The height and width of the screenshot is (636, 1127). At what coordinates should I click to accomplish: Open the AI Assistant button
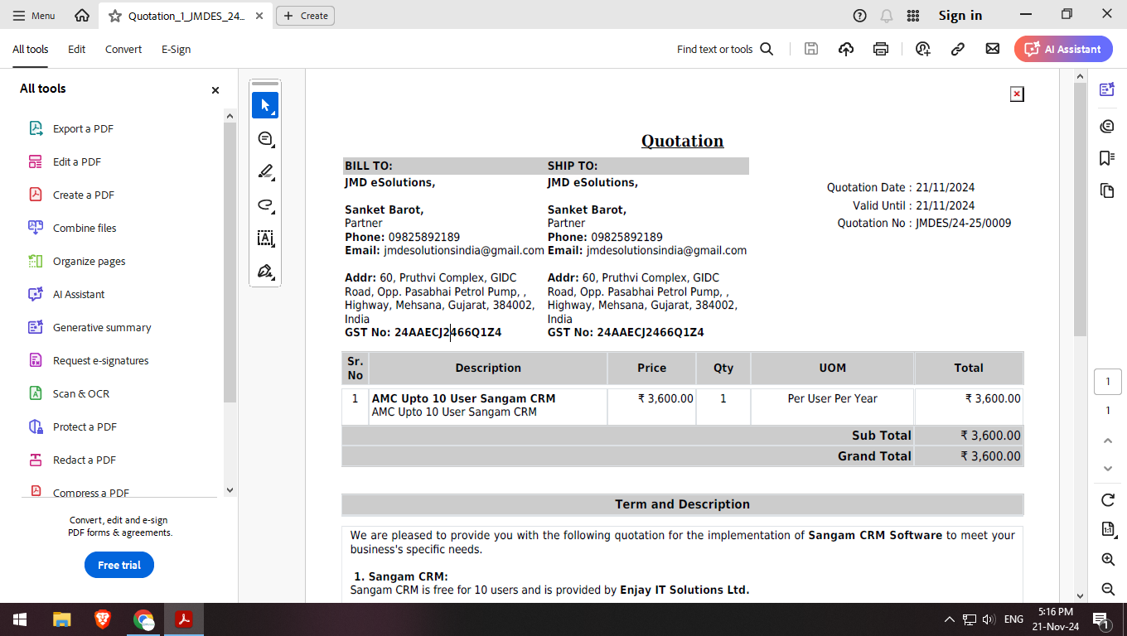[1063, 49]
